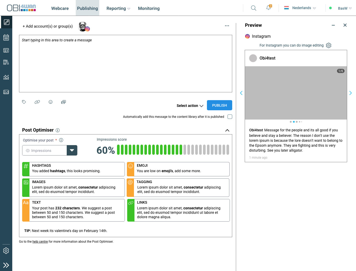This screenshot has height=271, width=356.
Task: Show previous preview image arrow
Action: tap(241, 93)
